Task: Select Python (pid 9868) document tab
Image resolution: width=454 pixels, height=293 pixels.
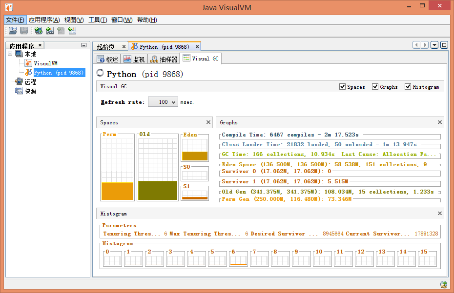Action: [165, 47]
